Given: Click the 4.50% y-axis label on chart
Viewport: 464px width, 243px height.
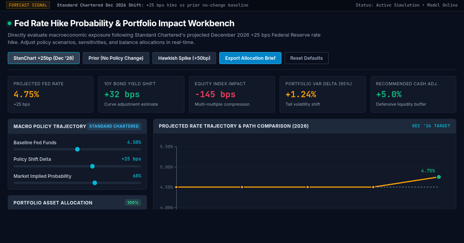Looking at the screenshot, I should point(166,187).
